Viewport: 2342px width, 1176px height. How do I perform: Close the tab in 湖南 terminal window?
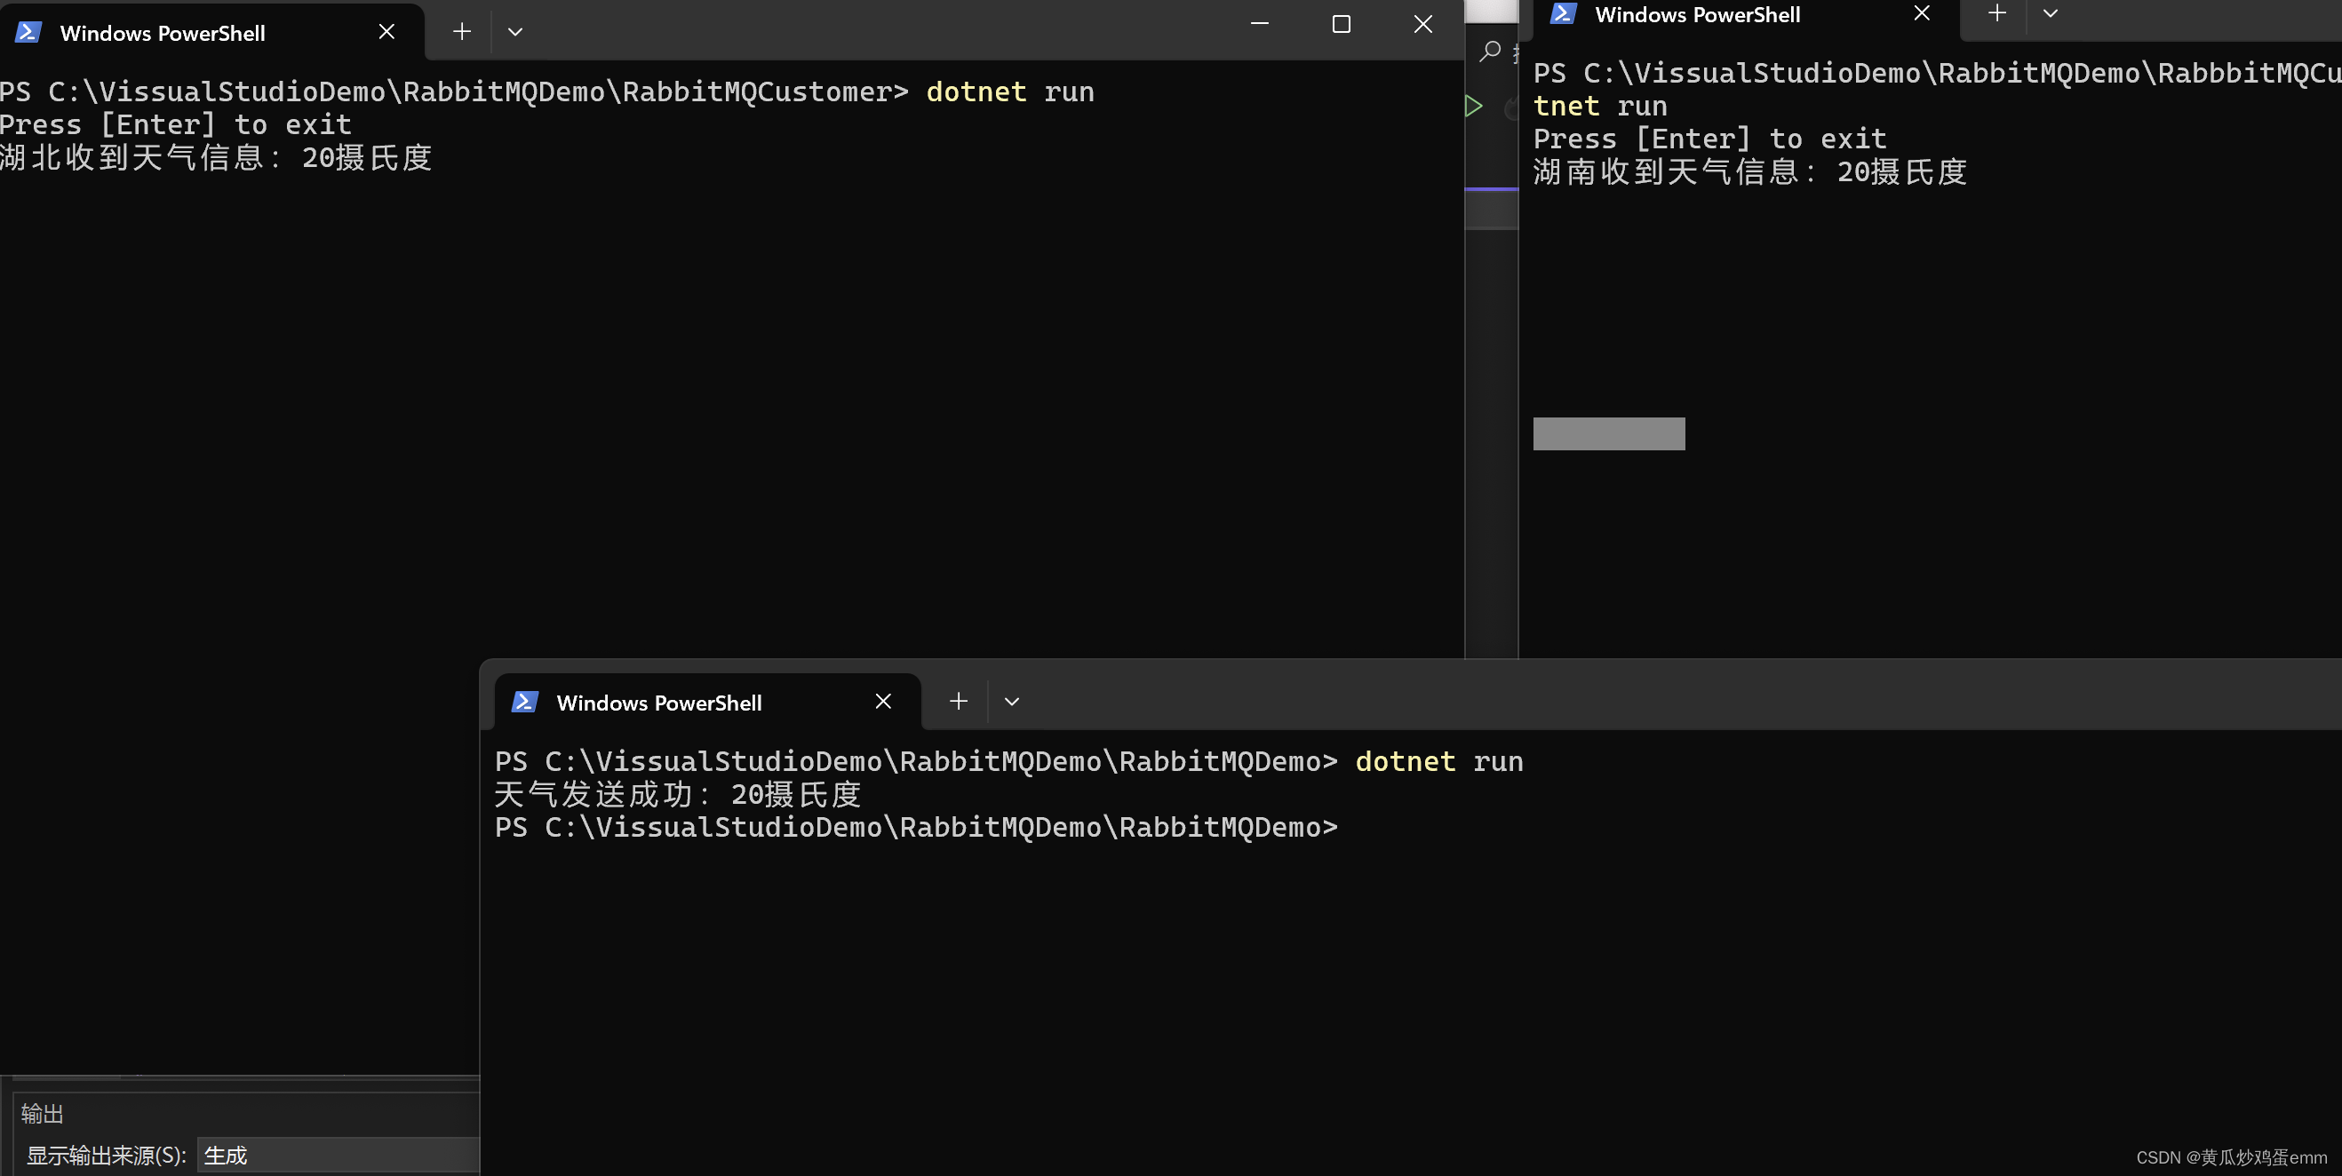(1921, 13)
